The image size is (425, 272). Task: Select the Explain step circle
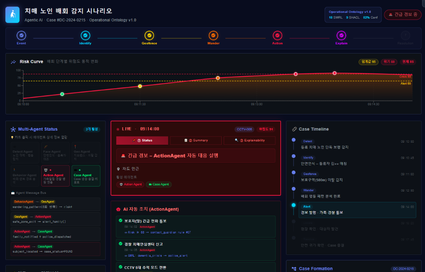[341, 36]
